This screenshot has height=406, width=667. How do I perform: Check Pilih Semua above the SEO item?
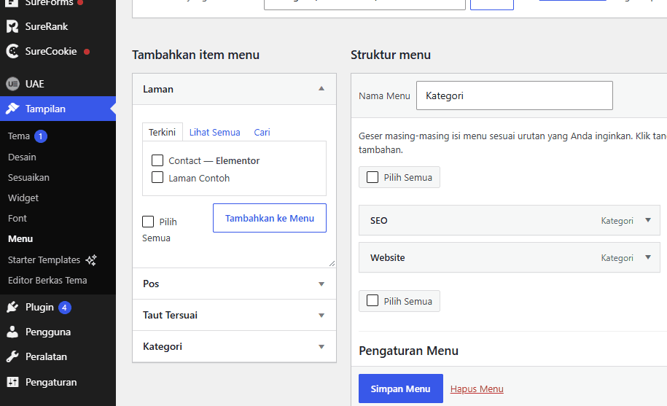coord(372,177)
